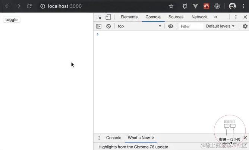The image size is (249, 150).
Task: Activate the inspect element picker tool
Action: (x=99, y=17)
